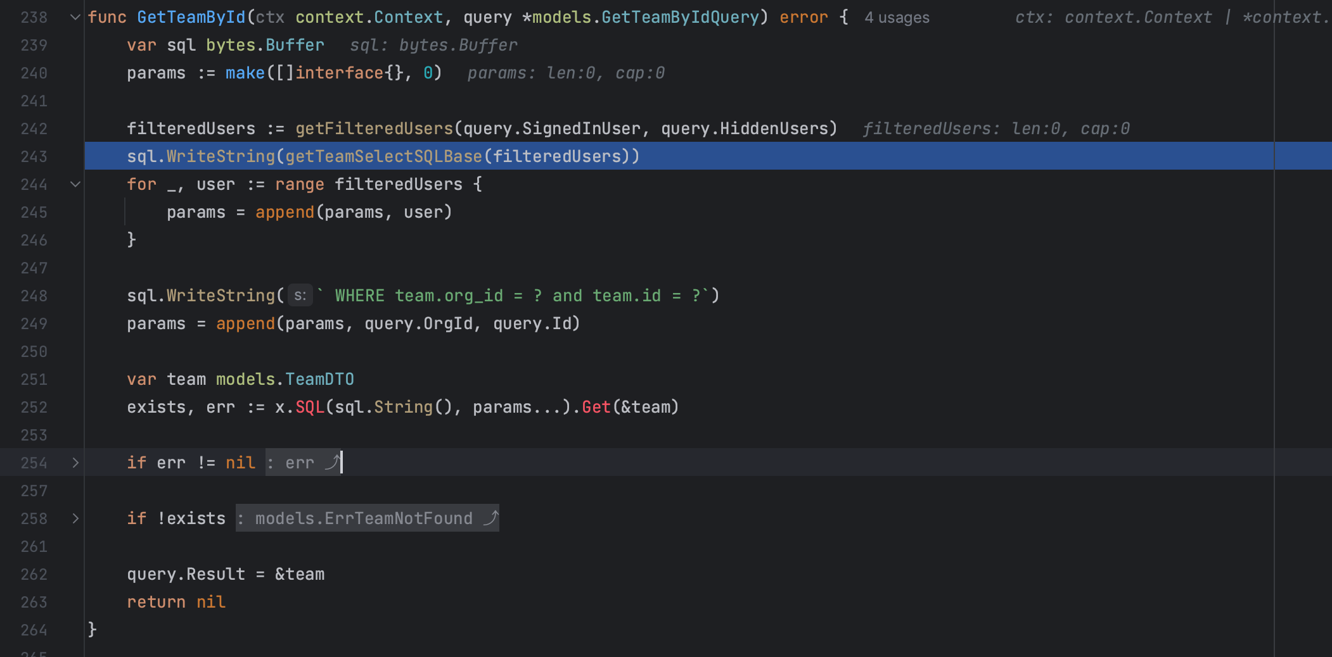The height and width of the screenshot is (657, 1332).
Task: Click the fold arrow next to the for loop
Action: coord(75,184)
